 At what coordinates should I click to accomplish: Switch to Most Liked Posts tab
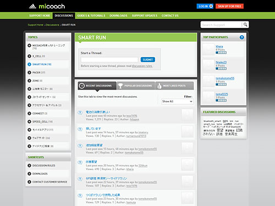pos(174,86)
